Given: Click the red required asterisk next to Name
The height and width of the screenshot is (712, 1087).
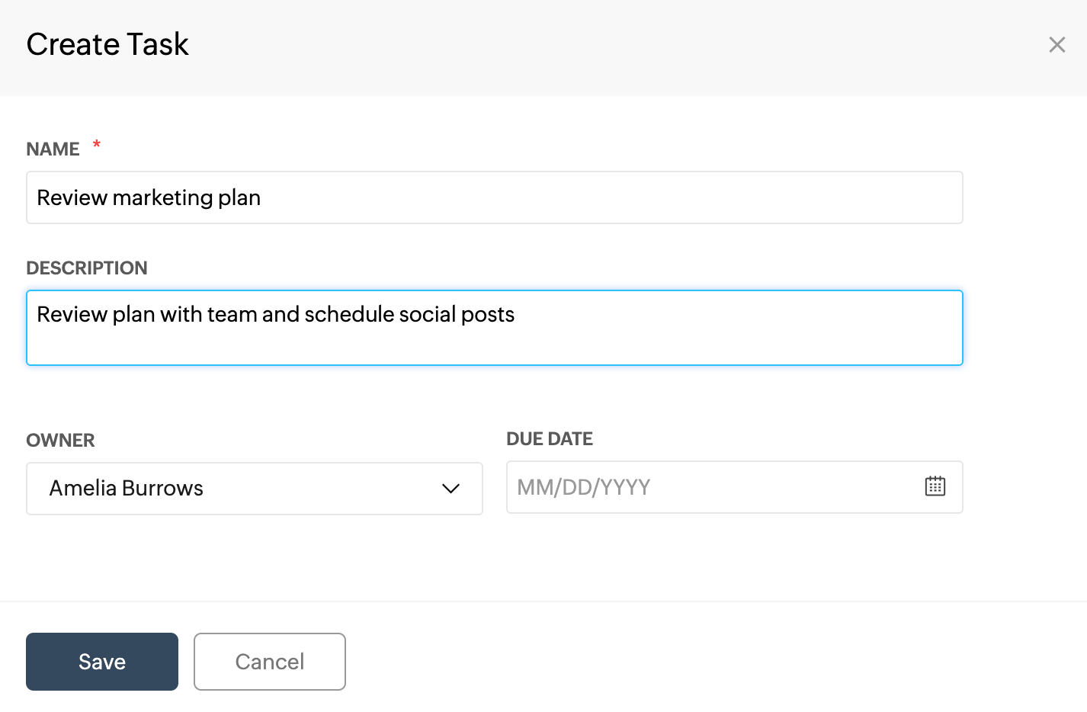Looking at the screenshot, I should click(x=97, y=144).
